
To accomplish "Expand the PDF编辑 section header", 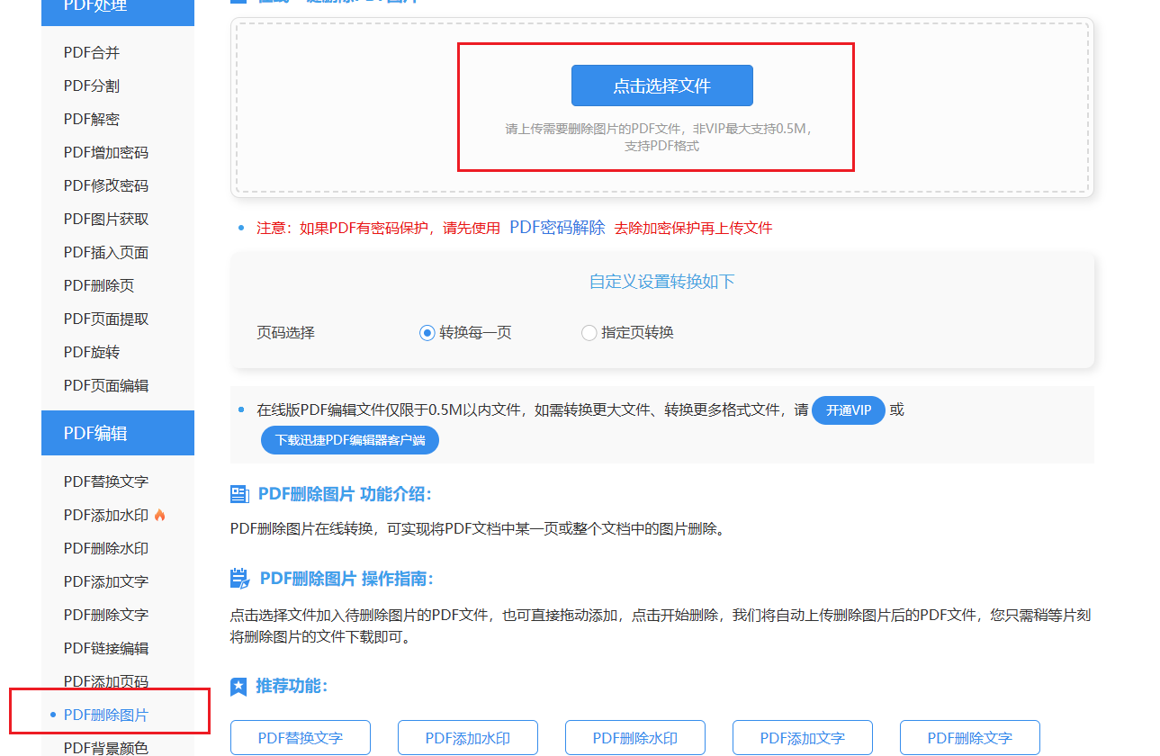I will point(117,433).
